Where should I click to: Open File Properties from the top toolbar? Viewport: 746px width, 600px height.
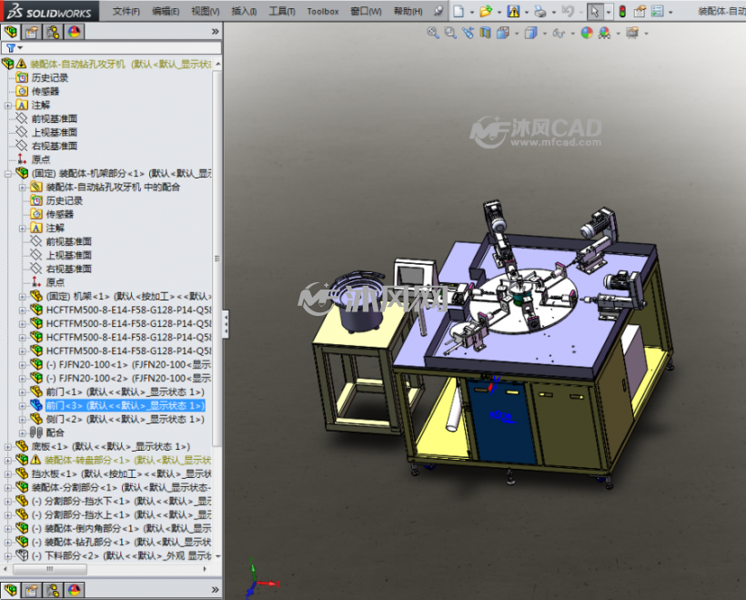(x=640, y=11)
